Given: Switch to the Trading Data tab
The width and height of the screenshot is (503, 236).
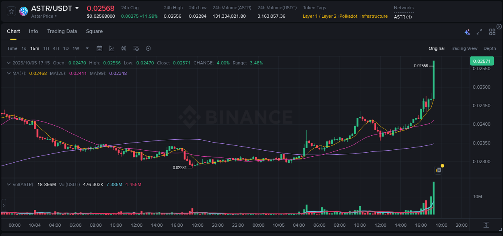Looking at the screenshot, I should 62,31.
